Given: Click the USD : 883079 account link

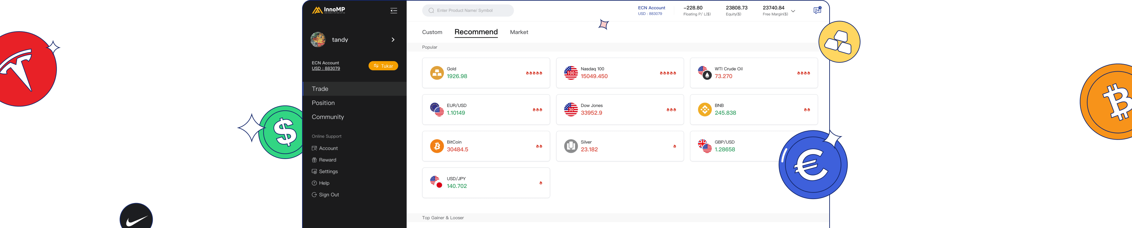Looking at the screenshot, I should (326, 68).
